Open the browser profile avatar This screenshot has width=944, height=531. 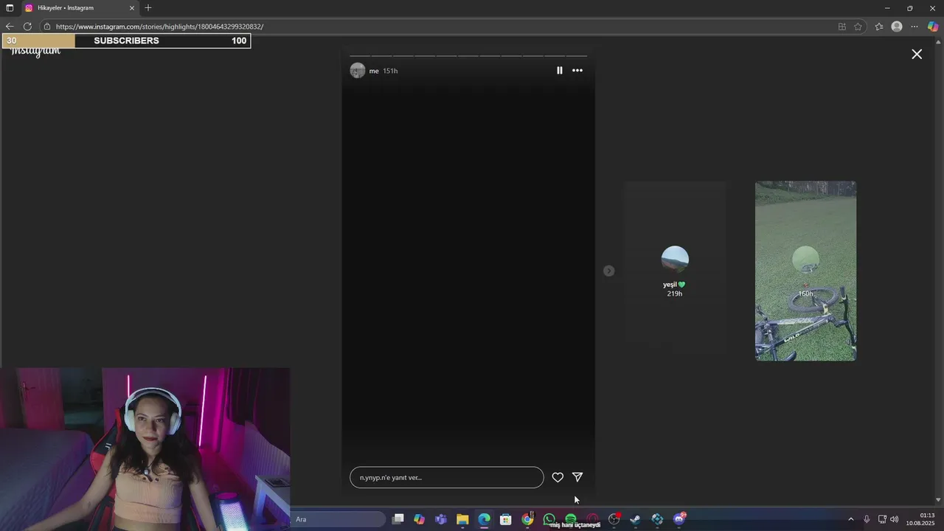pos(897,27)
